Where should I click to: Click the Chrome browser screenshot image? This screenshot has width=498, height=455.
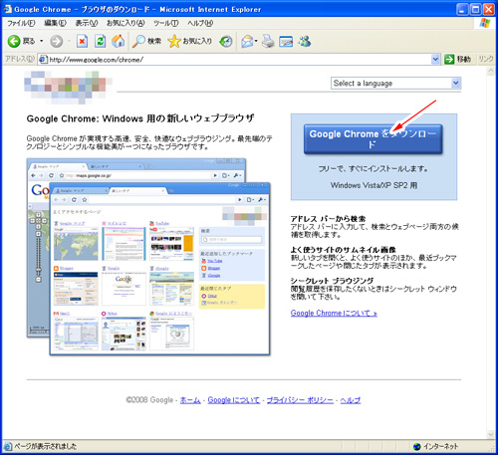coord(148,257)
